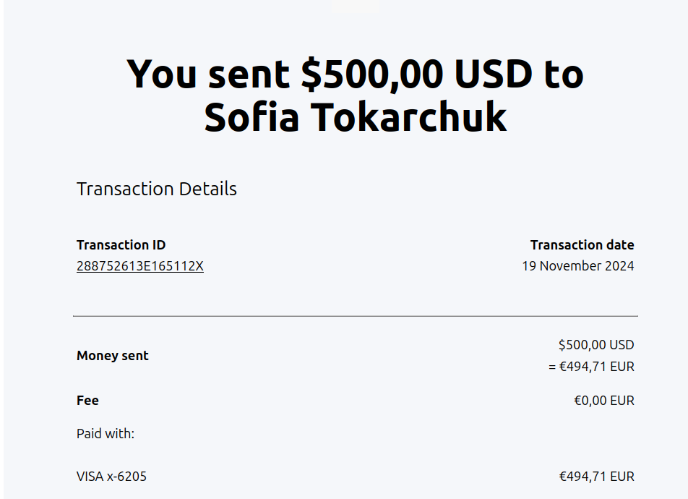Open the transaction ID link 288752613E165112X
Image resolution: width=688 pixels, height=499 pixels.
[x=140, y=266]
